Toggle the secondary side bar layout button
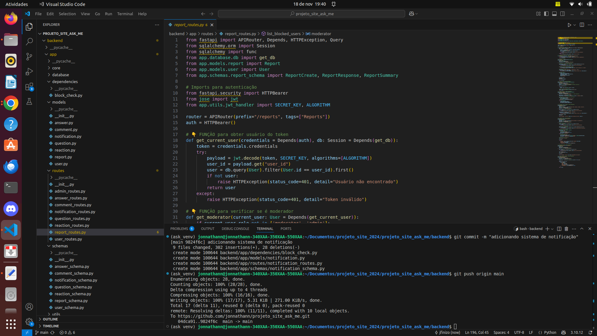 562,14
